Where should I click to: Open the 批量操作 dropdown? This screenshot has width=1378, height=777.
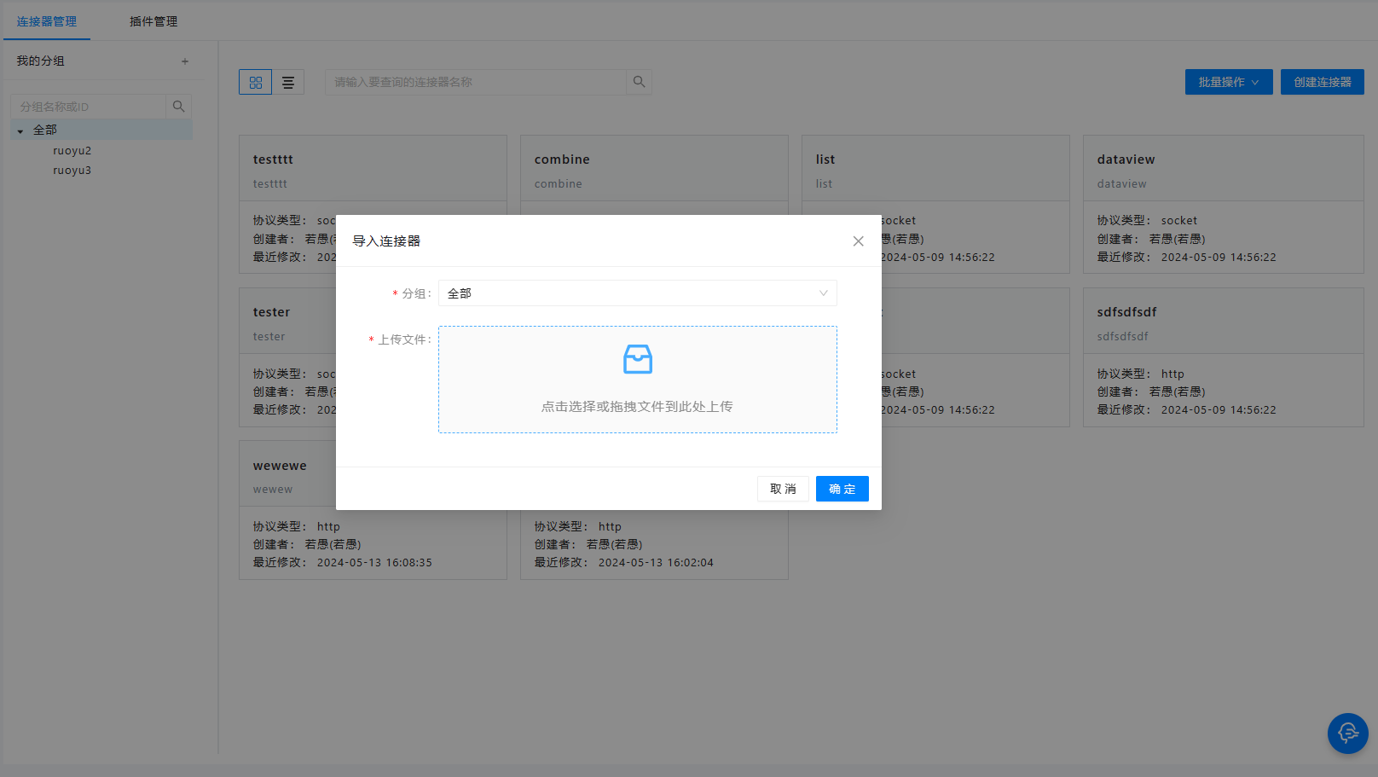pyautogui.click(x=1229, y=82)
